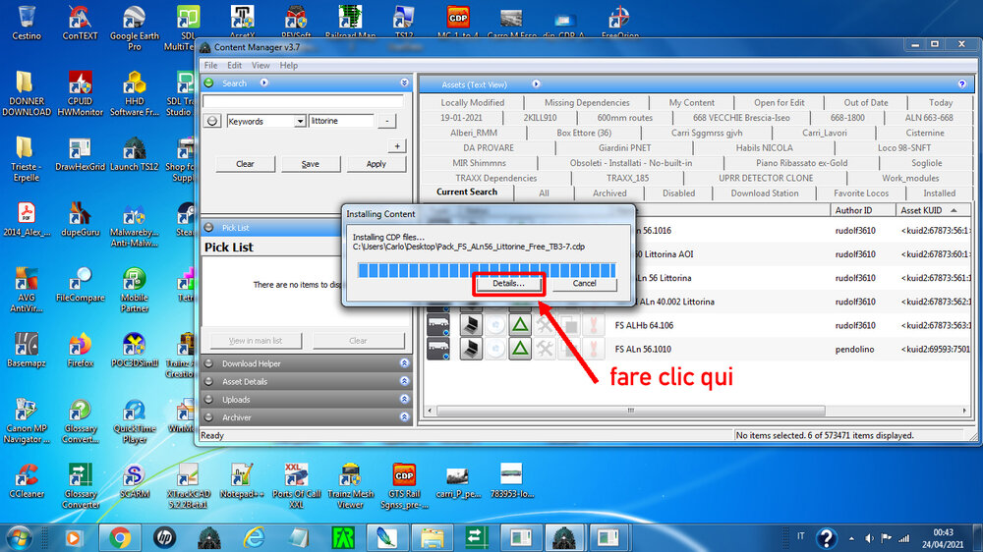
Task: Open the Cestino recycle bin desktop icon
Action: pos(27,23)
